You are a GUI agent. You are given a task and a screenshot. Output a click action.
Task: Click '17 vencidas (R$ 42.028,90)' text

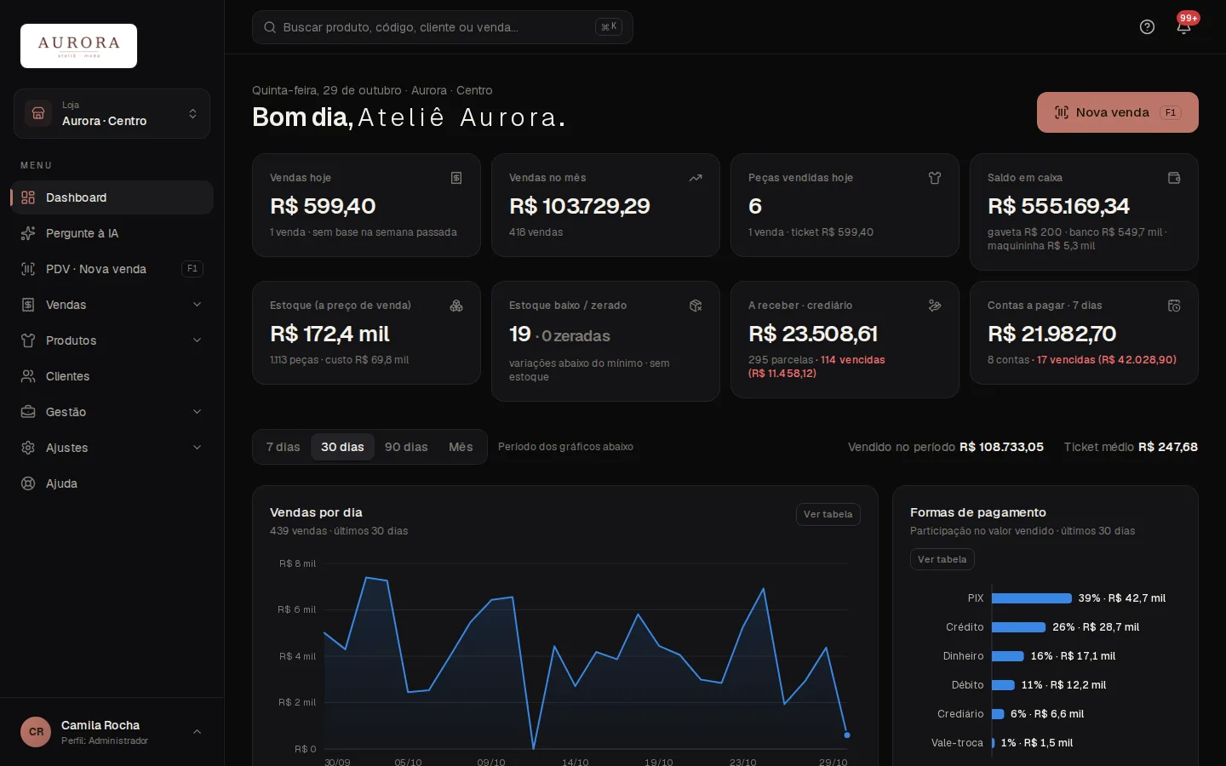(x=1106, y=360)
